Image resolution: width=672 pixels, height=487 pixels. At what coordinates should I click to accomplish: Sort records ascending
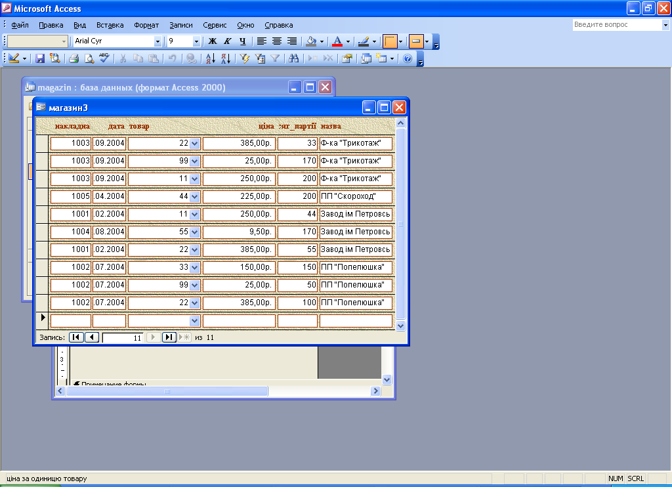tap(211, 58)
